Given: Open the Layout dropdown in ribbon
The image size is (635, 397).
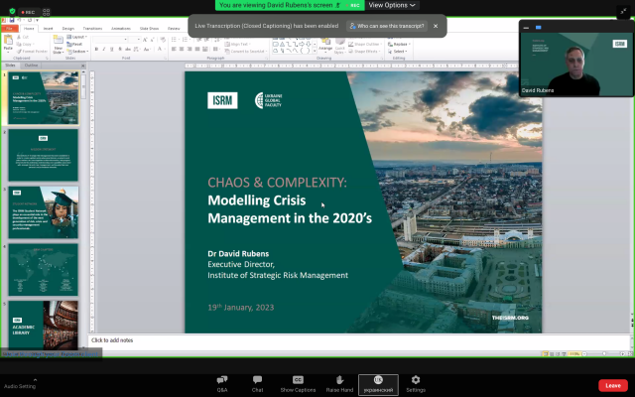Looking at the screenshot, I should click(x=79, y=37).
